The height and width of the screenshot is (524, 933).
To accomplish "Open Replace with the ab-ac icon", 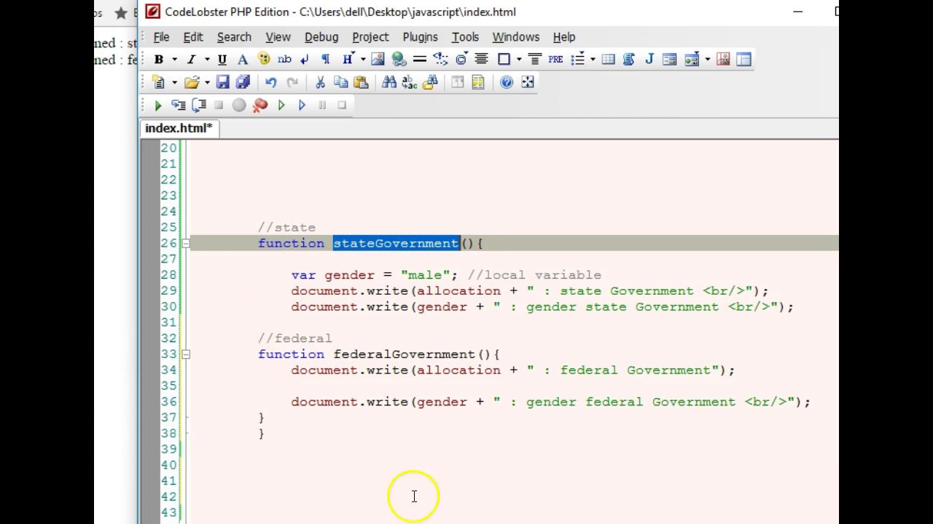I will click(x=409, y=82).
